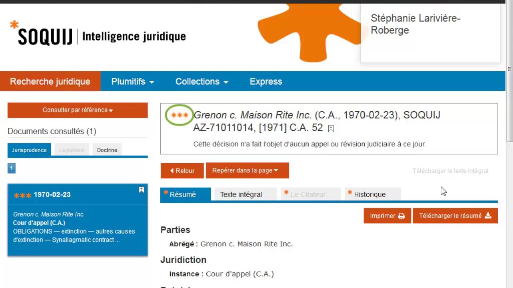Select the Express menu item
The width and height of the screenshot is (513, 288).
coord(266,82)
